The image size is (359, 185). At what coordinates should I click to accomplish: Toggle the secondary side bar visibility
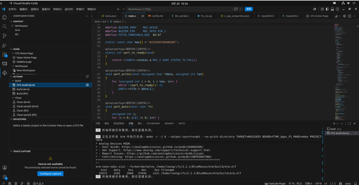pos(338,9)
